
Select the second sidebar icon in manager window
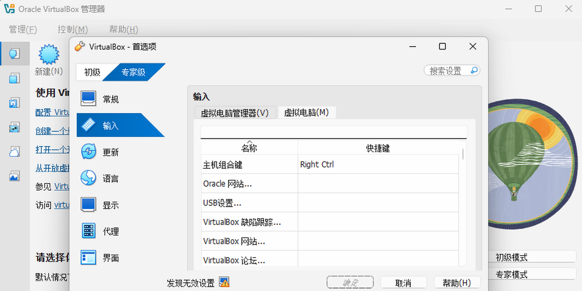(15, 78)
